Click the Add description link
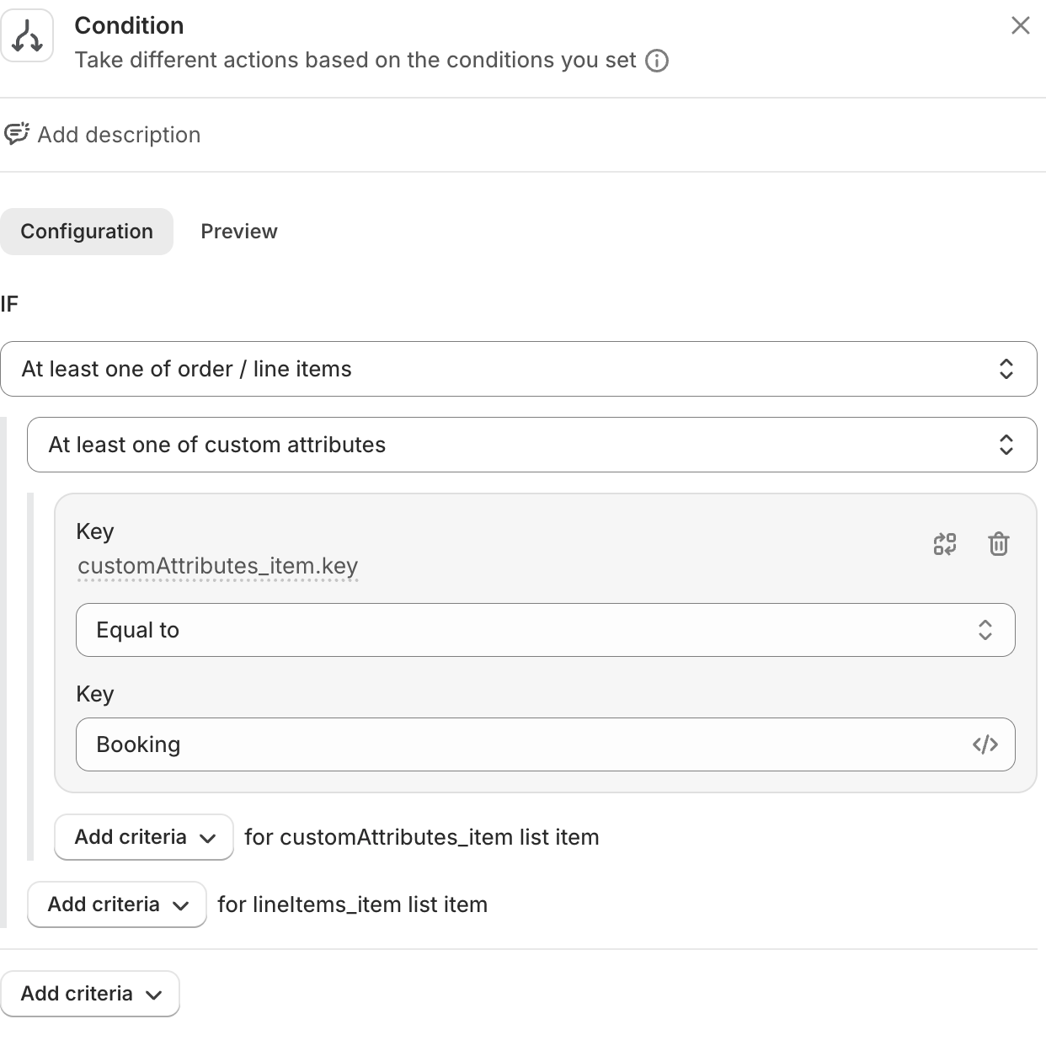This screenshot has width=1046, height=1051. pyautogui.click(x=119, y=135)
